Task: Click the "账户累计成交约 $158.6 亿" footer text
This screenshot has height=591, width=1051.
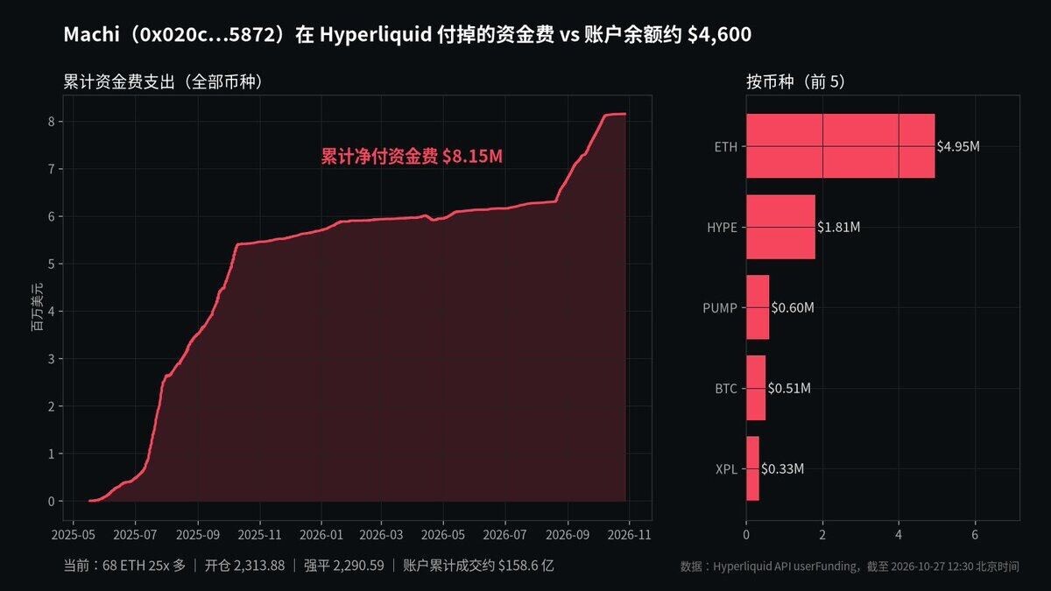Action: (x=478, y=566)
